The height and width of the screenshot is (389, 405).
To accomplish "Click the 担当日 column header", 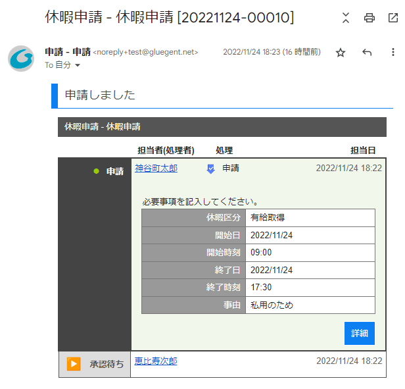I will click(363, 150).
